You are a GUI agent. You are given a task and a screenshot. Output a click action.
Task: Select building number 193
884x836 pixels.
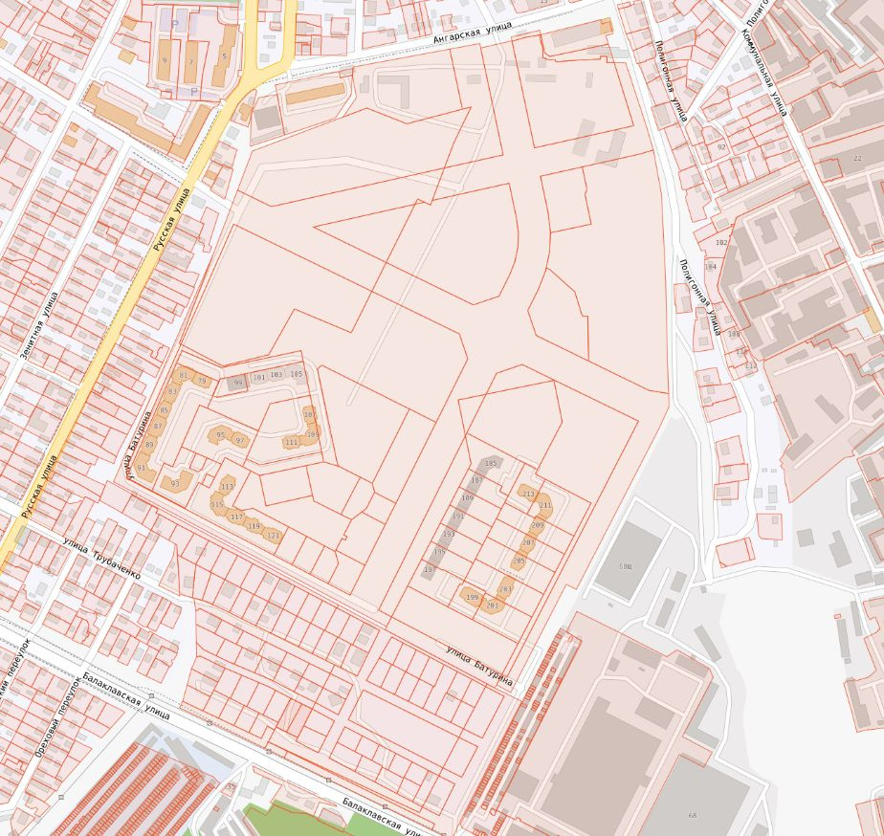pos(449,534)
